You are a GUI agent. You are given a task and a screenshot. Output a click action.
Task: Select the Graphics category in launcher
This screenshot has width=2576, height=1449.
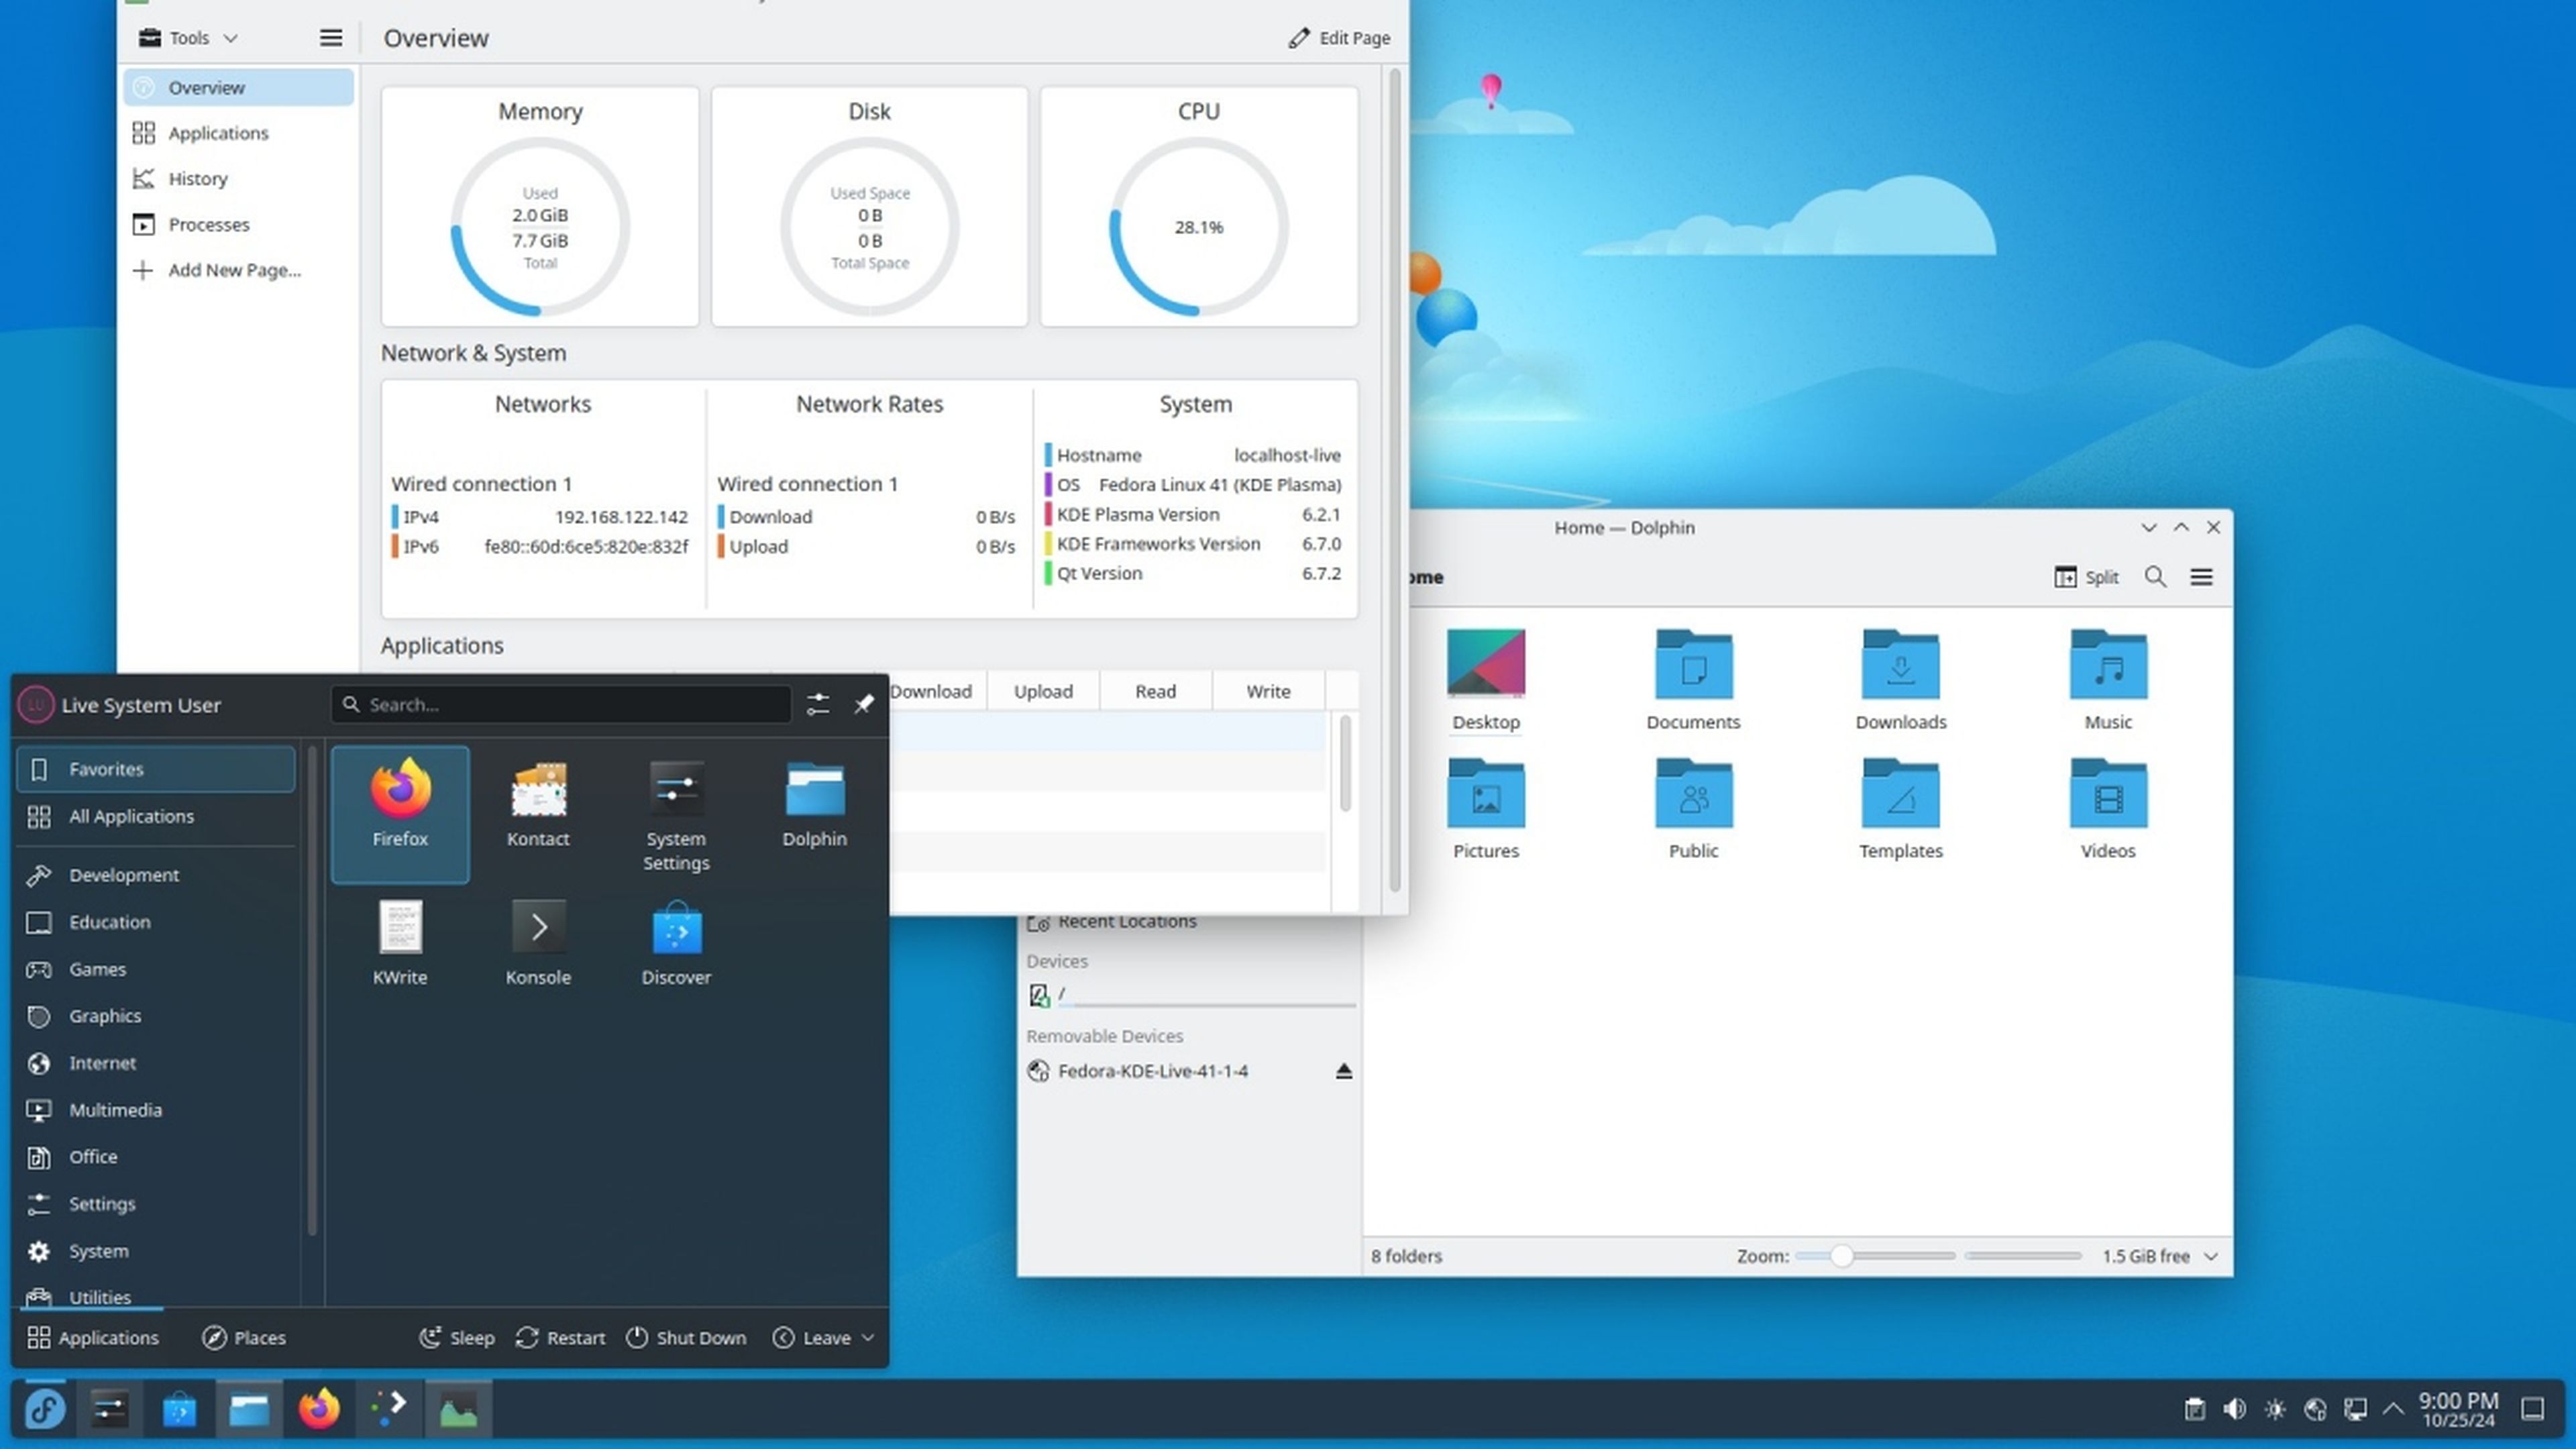coord(156,1016)
